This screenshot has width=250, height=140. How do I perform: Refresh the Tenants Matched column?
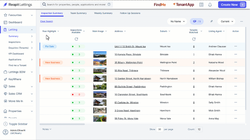[x=194, y=39]
